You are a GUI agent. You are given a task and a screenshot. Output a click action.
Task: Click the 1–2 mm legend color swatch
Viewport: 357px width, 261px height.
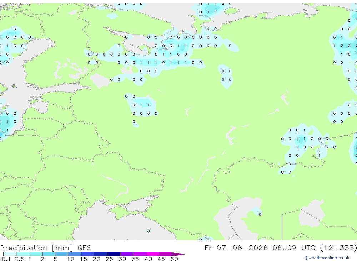click(x=35, y=254)
